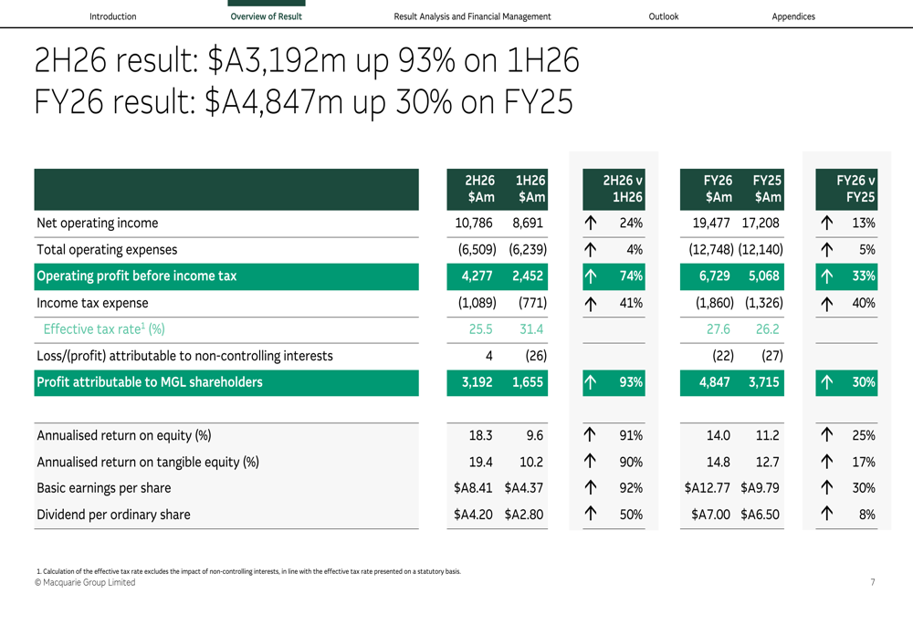Screen dimensions: 913x625
Task: Click the up arrow beside 50% dividend change
Action: tap(591, 514)
